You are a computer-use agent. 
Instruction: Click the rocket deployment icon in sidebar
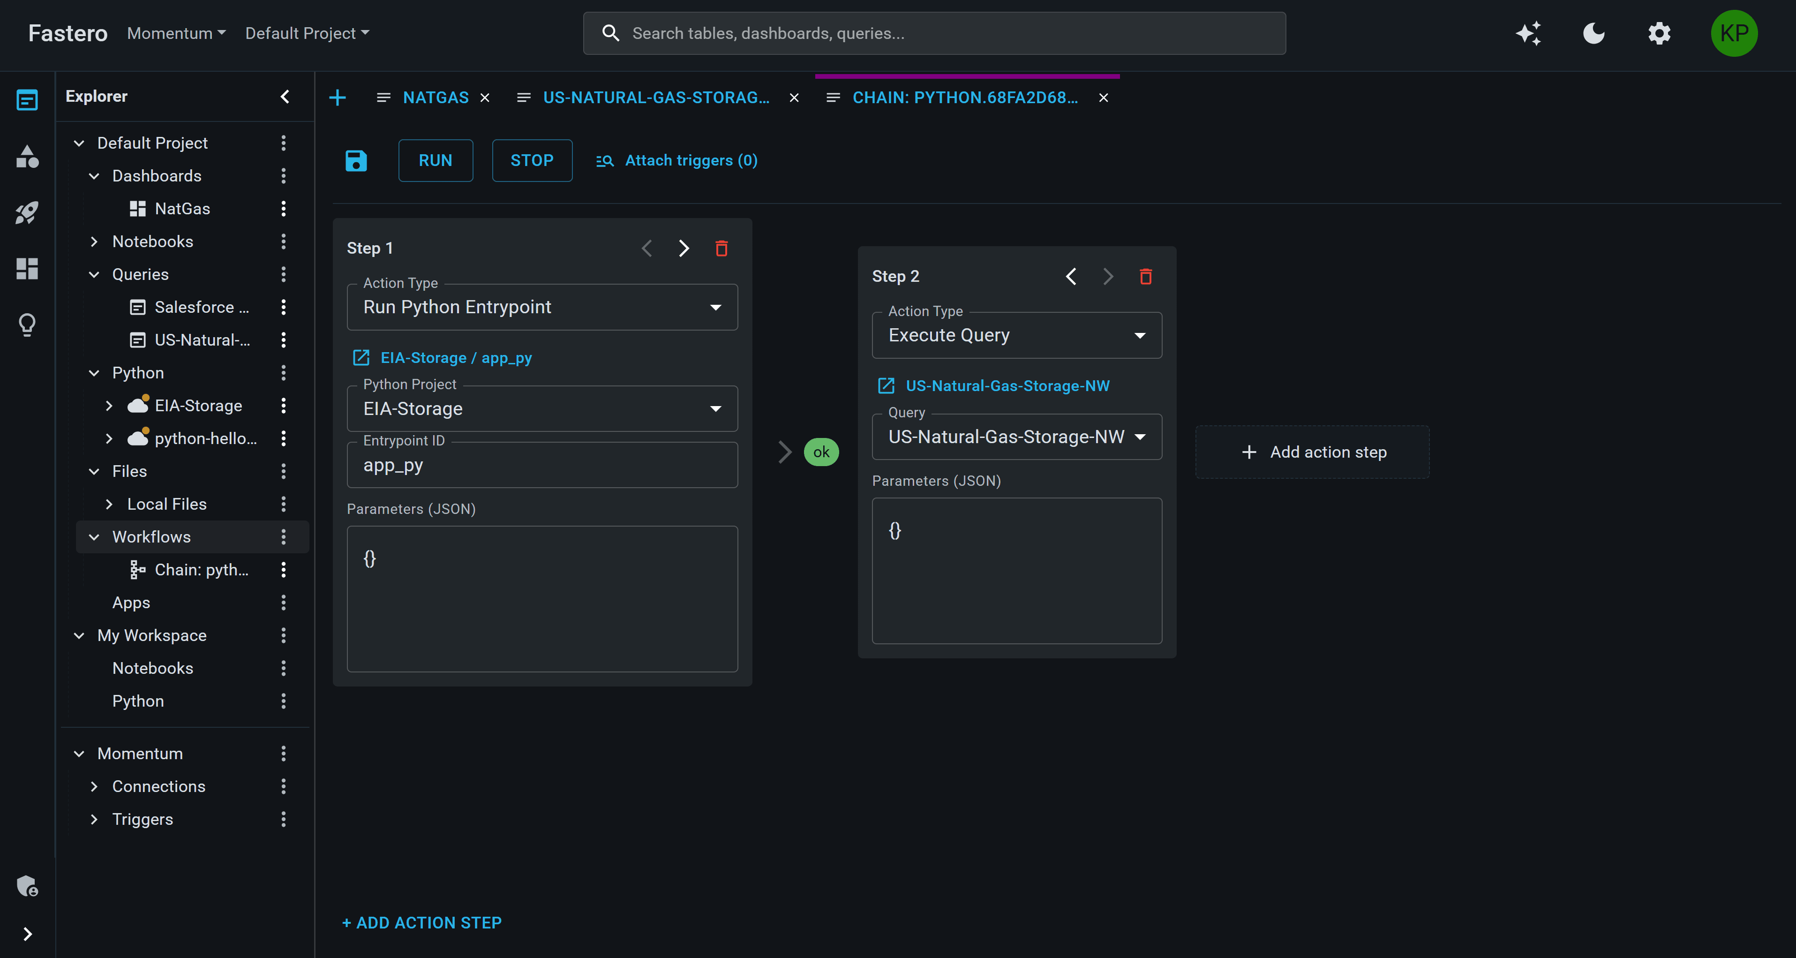pos(27,213)
